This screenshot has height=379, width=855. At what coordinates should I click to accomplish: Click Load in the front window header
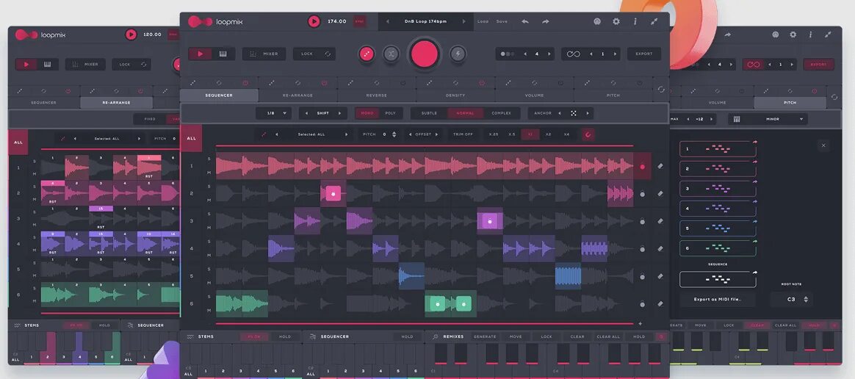point(483,21)
